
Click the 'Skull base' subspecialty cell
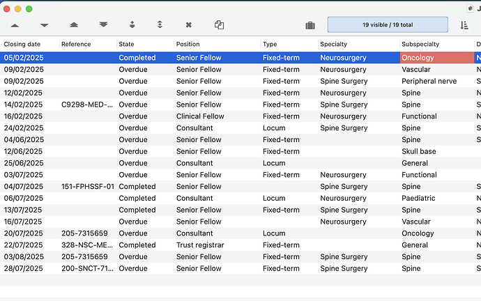[418, 151]
